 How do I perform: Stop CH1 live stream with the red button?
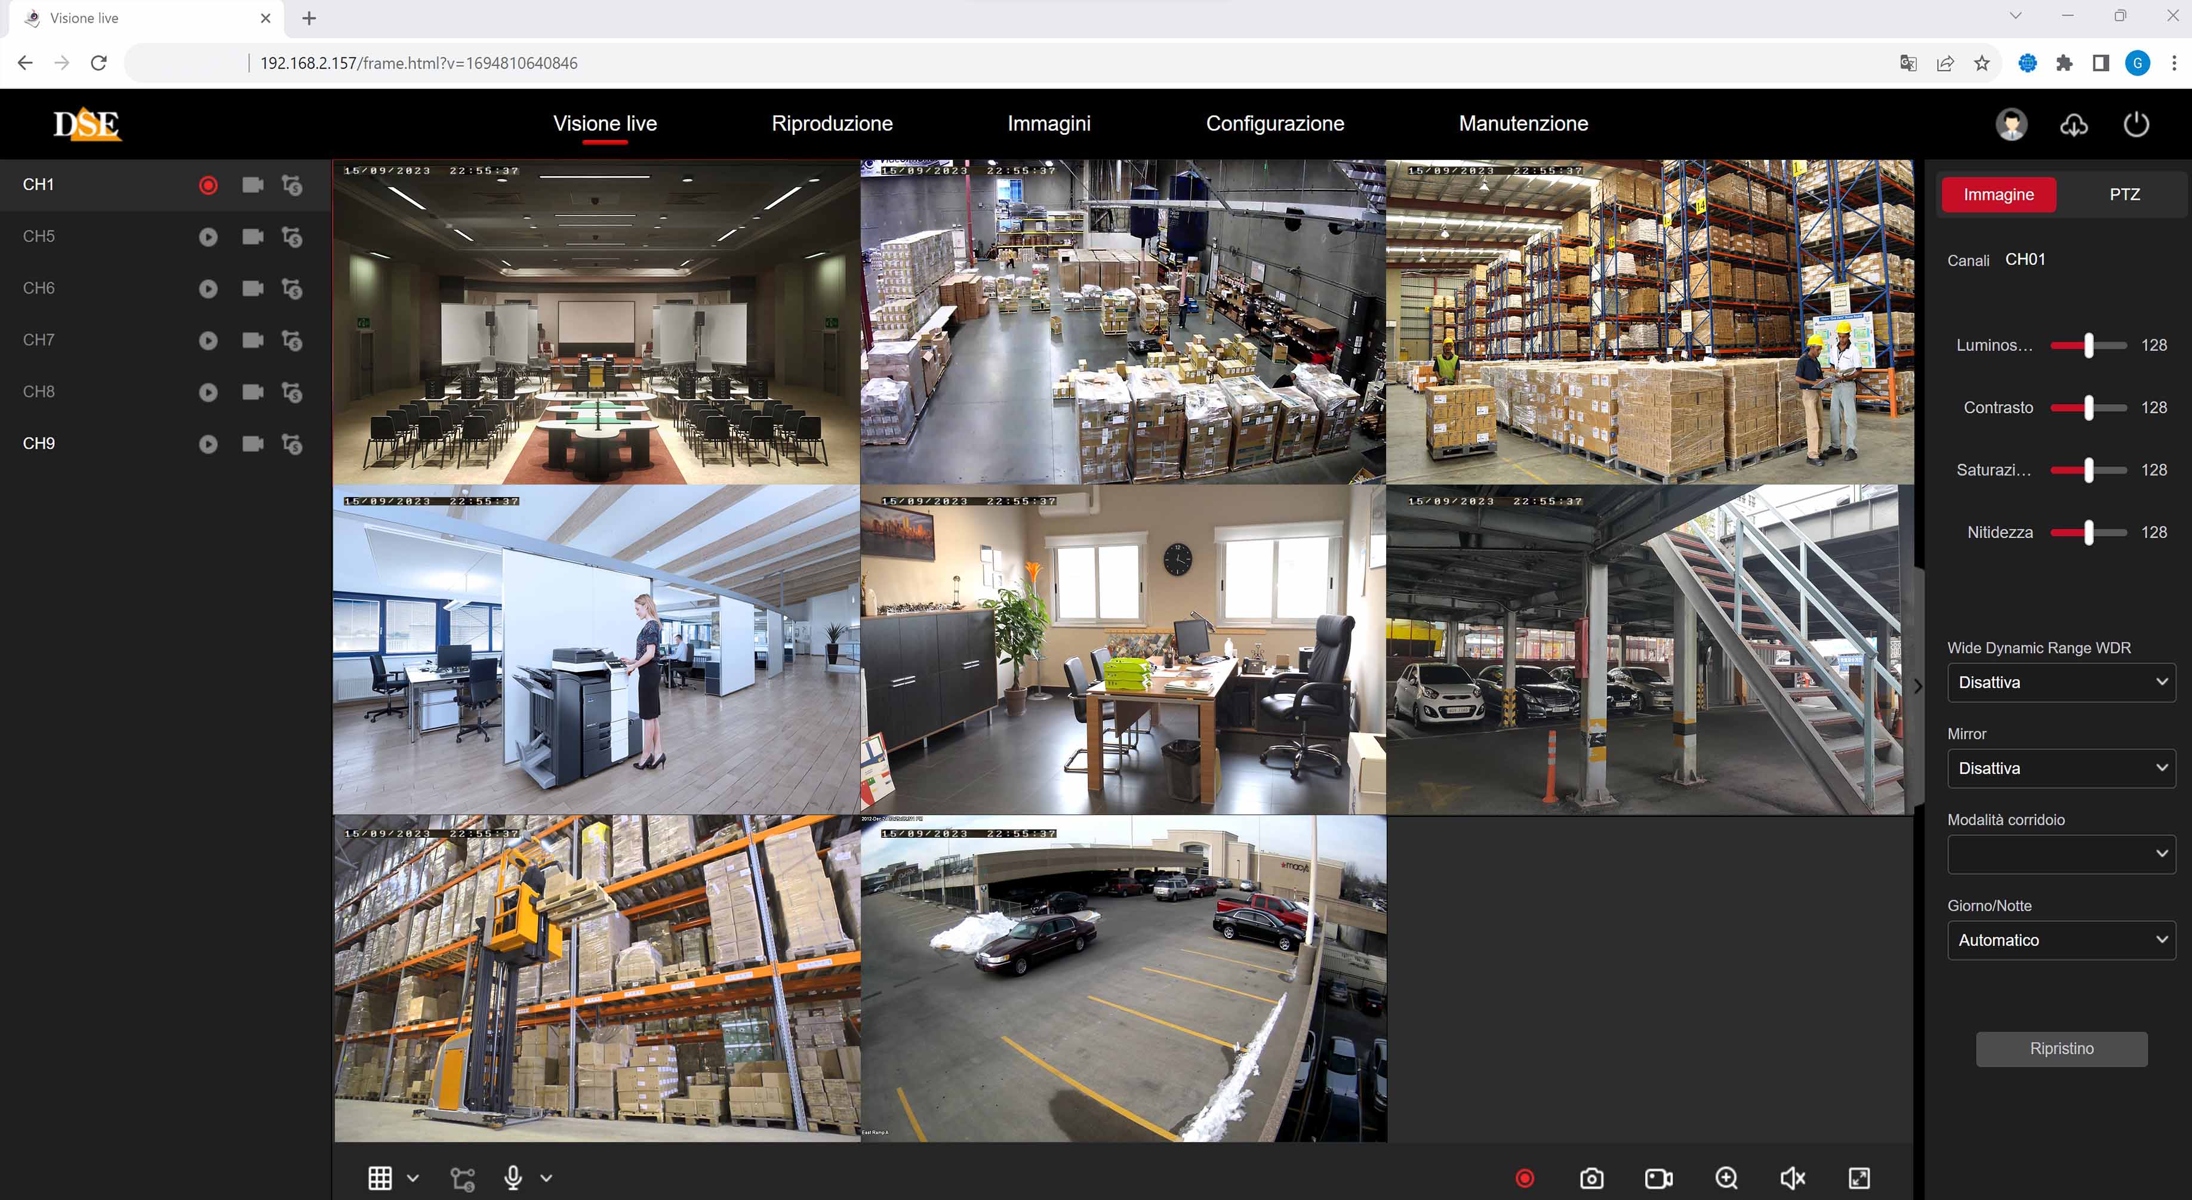pyautogui.click(x=208, y=186)
